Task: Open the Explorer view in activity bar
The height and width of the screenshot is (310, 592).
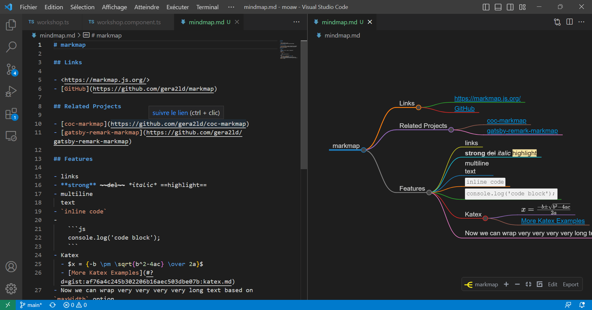Action: click(x=11, y=25)
